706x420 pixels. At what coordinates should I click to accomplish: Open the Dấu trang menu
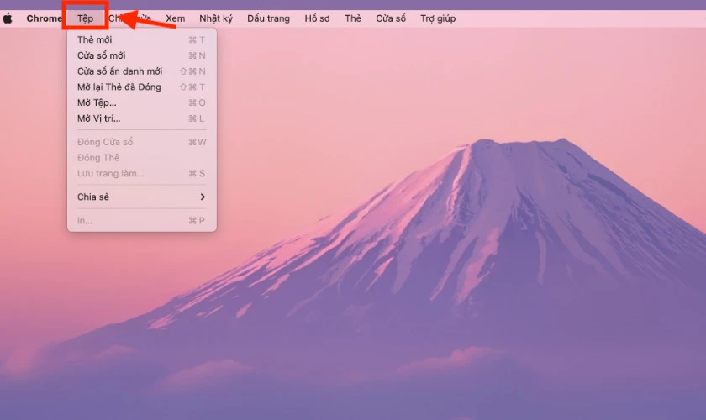(267, 18)
